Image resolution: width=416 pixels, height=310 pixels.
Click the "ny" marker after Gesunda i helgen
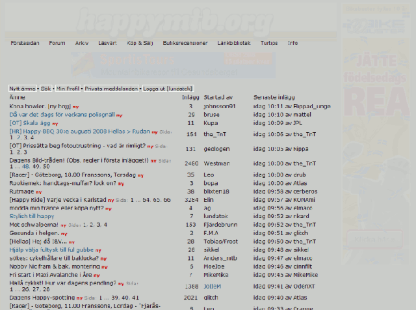tap(63, 233)
